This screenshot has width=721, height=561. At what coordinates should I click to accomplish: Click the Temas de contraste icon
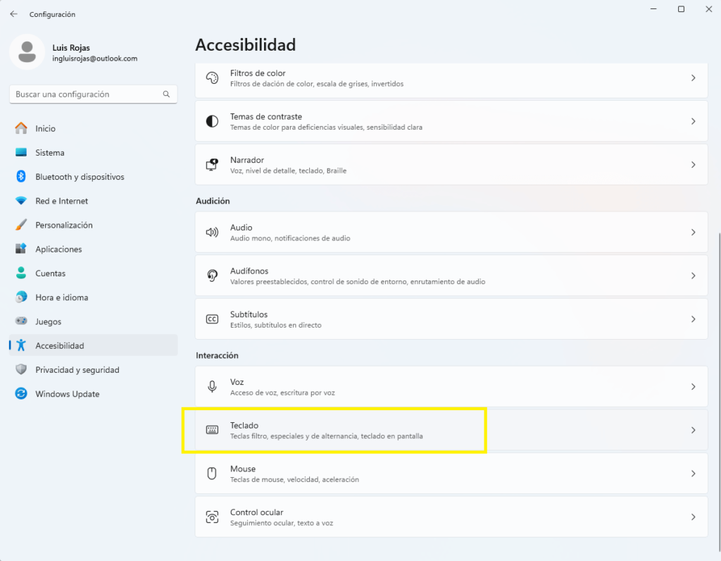pyautogui.click(x=212, y=121)
